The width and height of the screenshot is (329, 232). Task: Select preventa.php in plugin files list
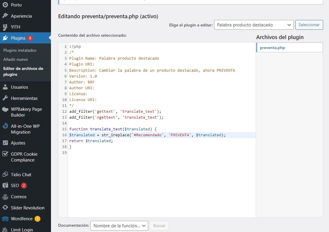click(x=272, y=48)
